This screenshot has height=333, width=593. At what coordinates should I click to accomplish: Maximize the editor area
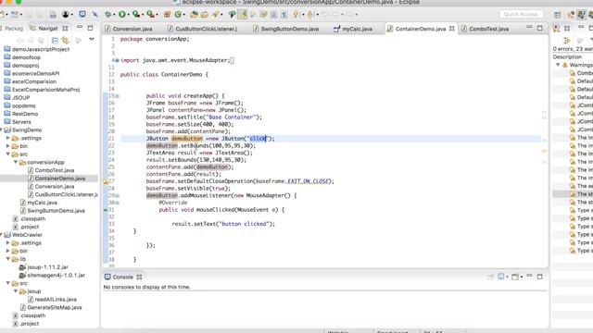pyautogui.click(x=539, y=28)
